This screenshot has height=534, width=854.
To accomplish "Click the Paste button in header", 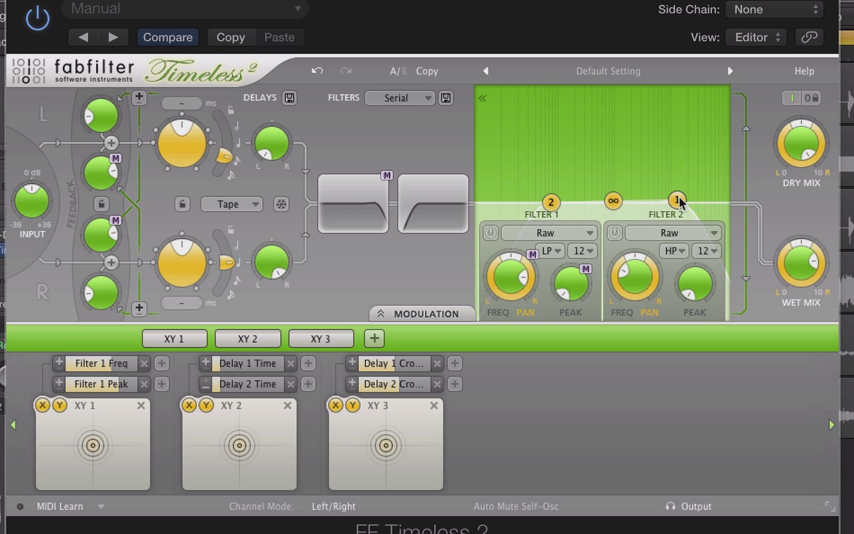I will pos(279,37).
